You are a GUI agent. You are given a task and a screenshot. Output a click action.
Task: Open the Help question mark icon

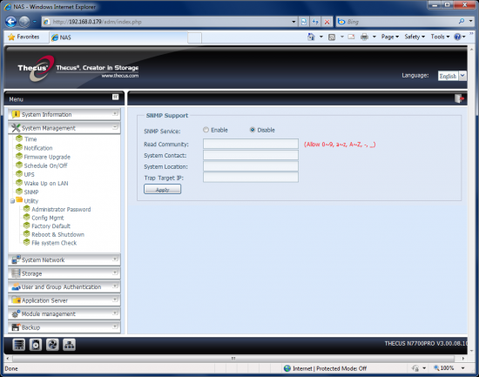[x=457, y=37]
